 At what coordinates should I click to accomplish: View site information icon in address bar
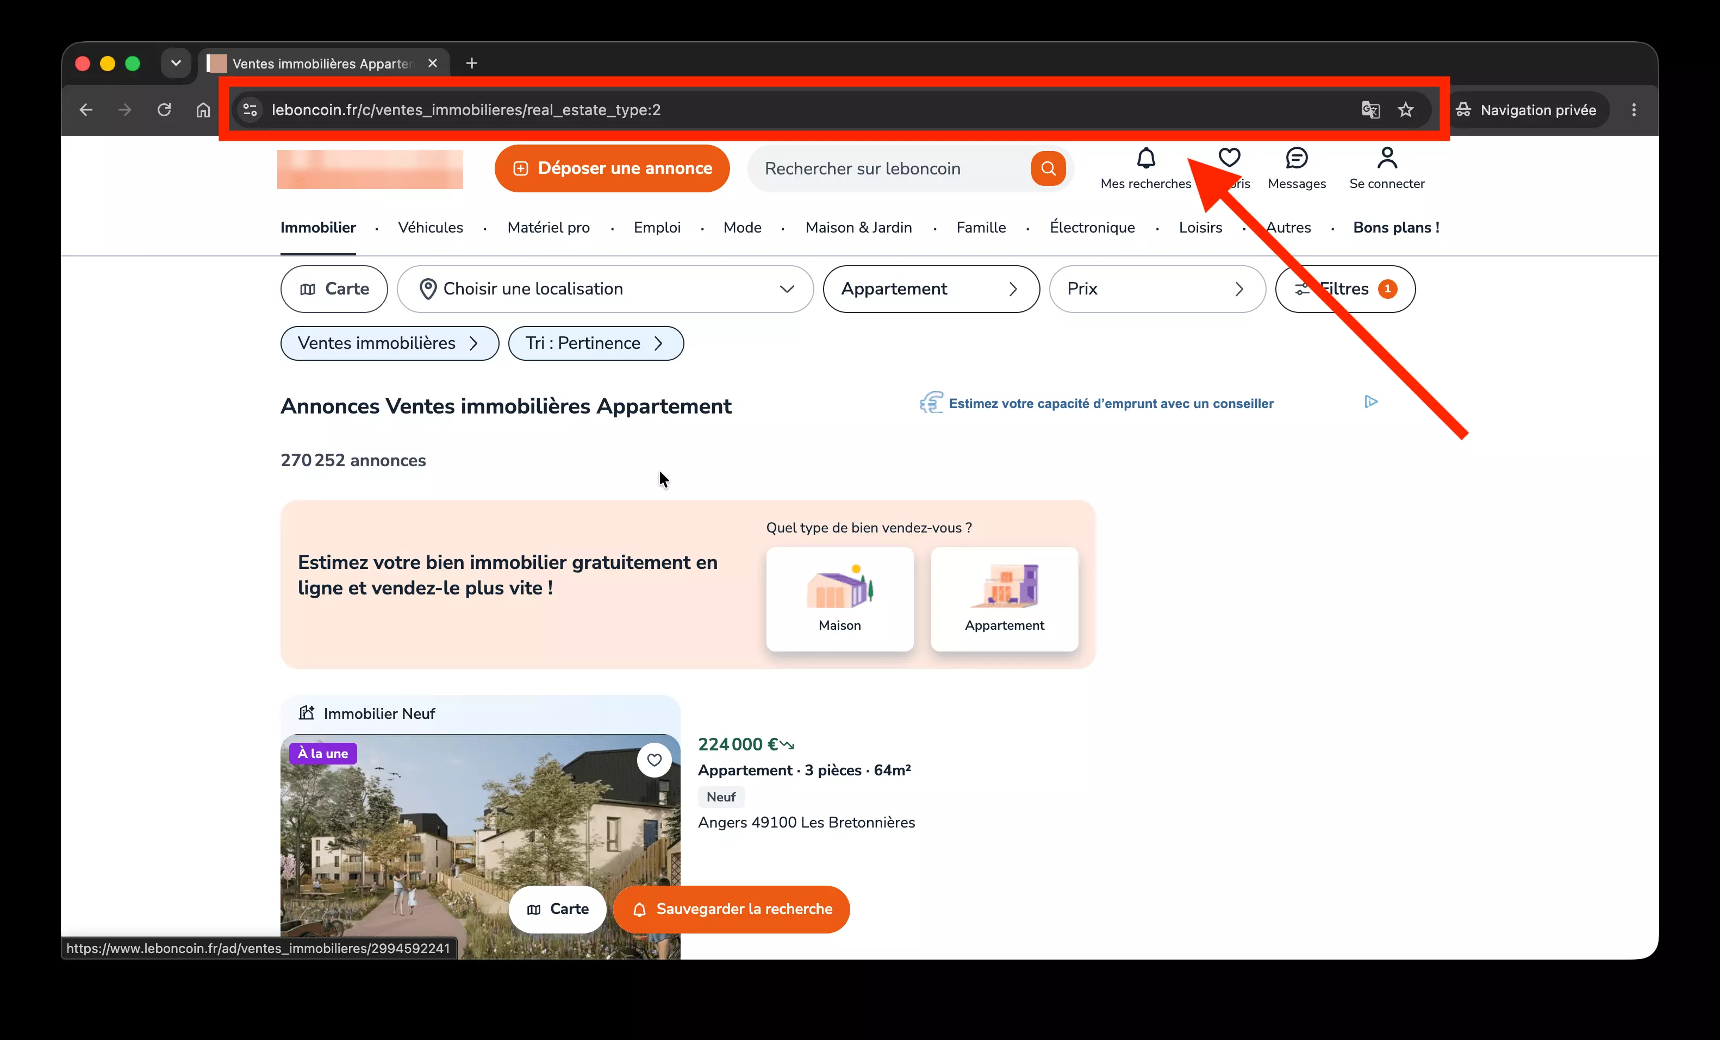tap(250, 110)
